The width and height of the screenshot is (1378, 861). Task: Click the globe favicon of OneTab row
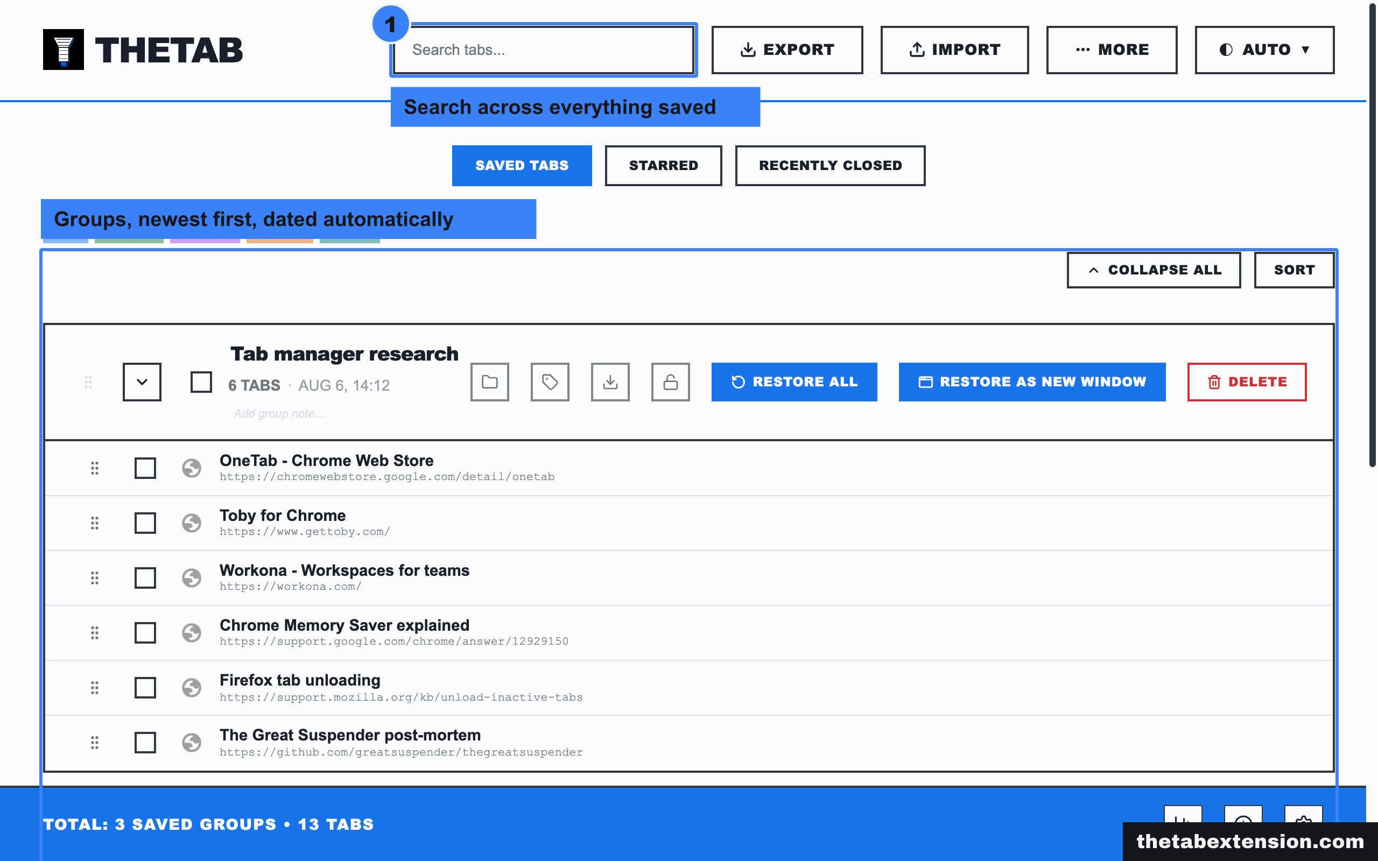(191, 468)
